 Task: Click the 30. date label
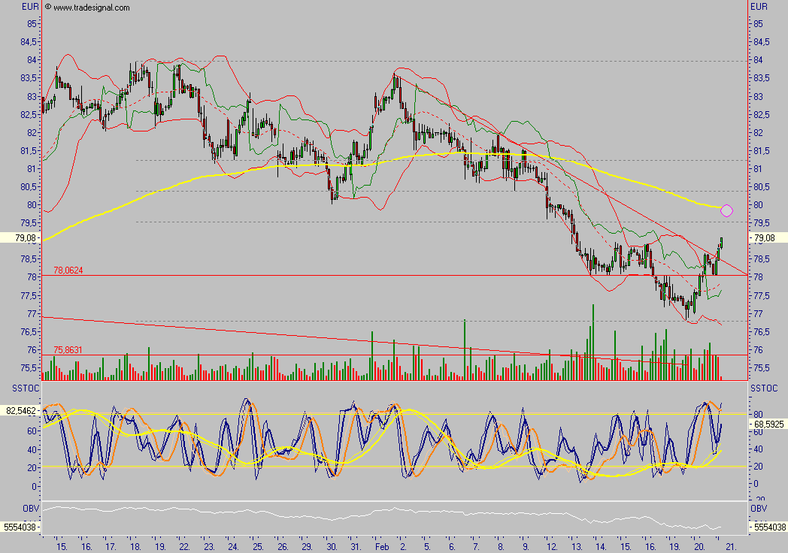click(331, 546)
